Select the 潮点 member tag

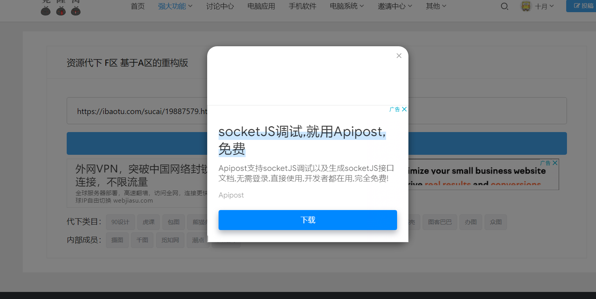coord(198,240)
